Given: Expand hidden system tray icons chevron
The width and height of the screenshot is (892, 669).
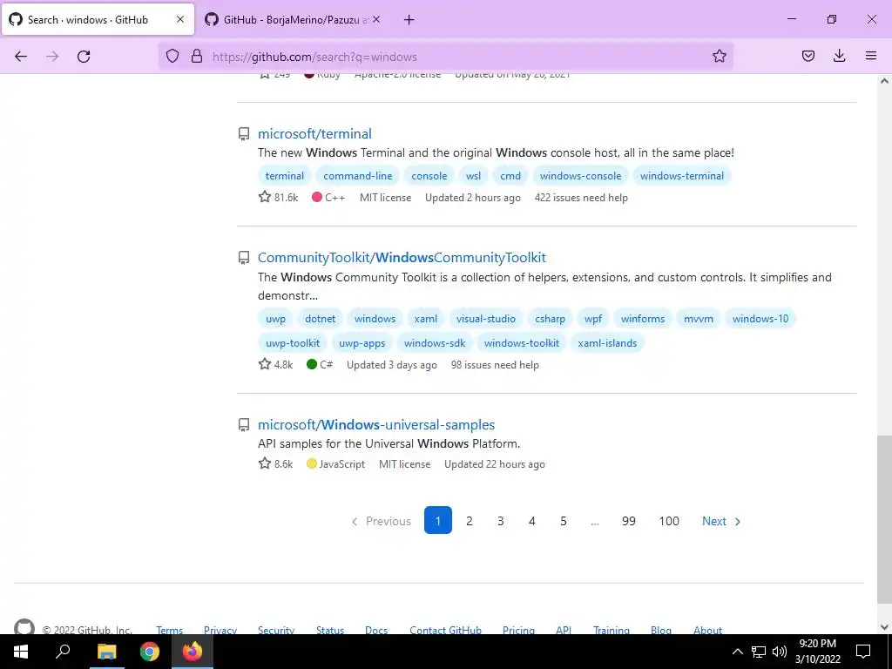Looking at the screenshot, I should point(737,652).
